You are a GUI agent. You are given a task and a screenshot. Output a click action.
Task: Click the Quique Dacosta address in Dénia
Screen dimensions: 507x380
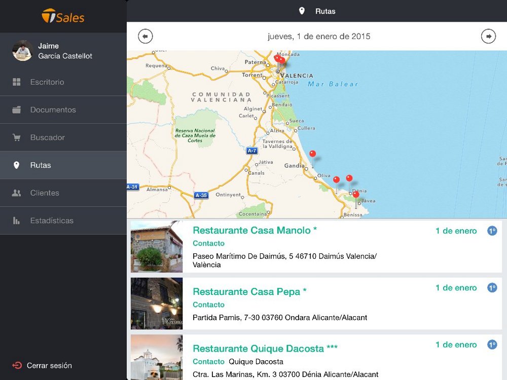(x=285, y=374)
